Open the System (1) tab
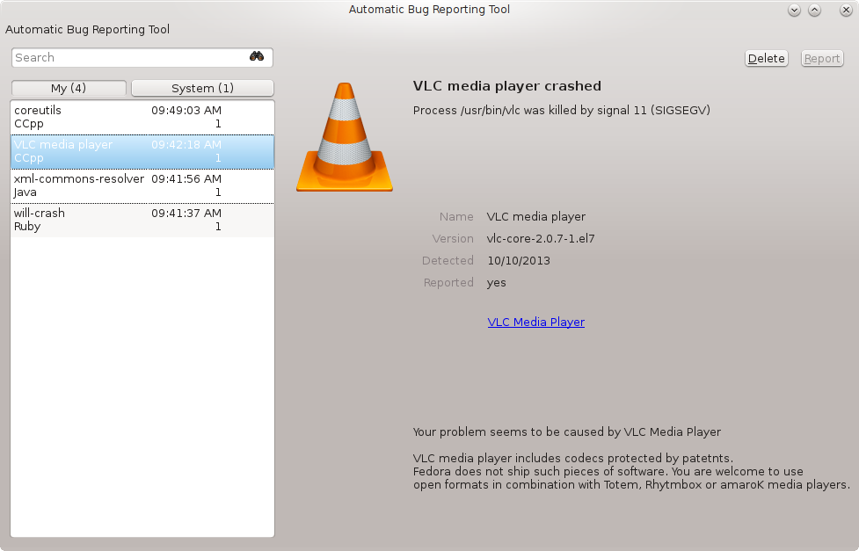859x551 pixels. [202, 88]
